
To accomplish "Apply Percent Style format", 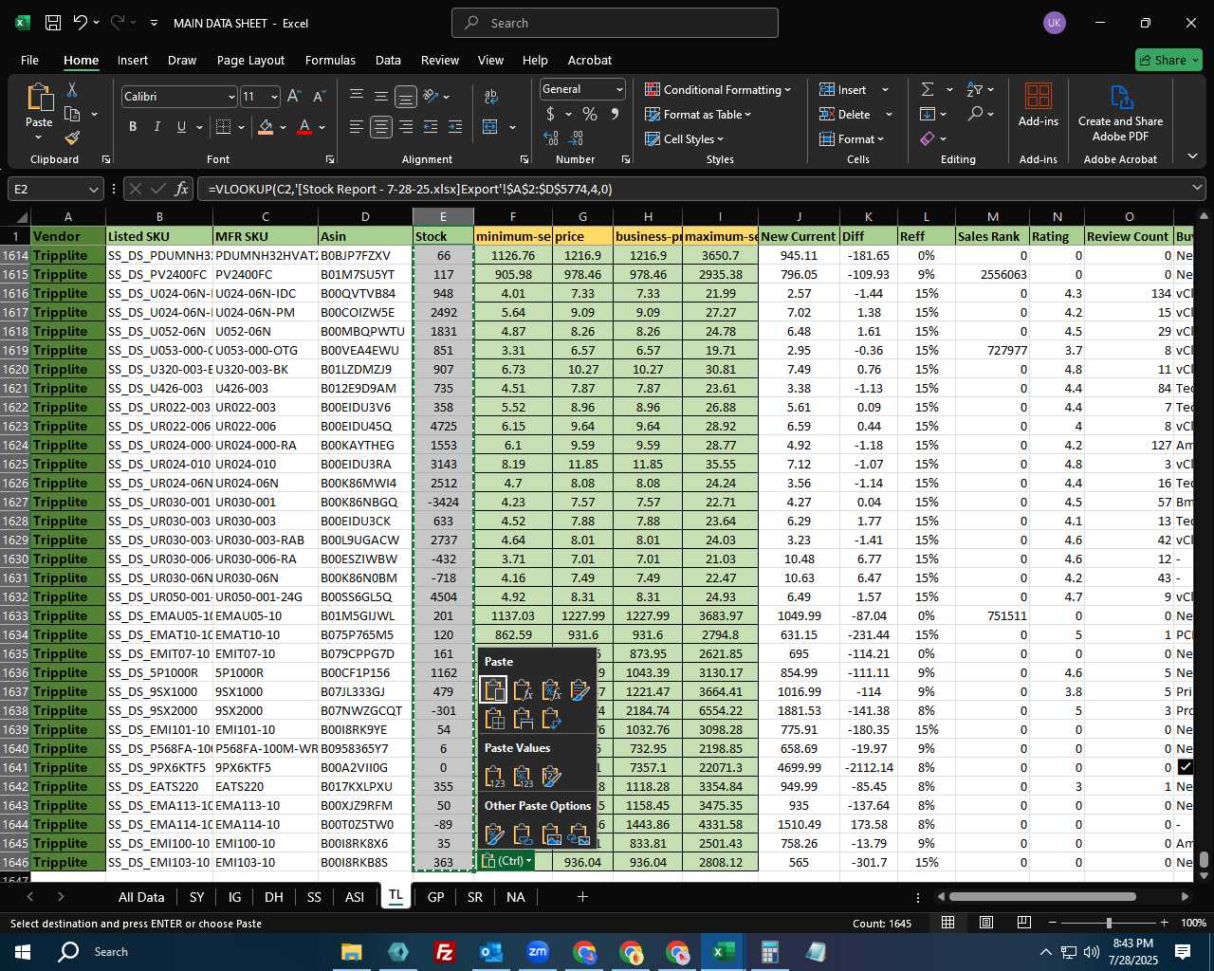I will pyautogui.click(x=590, y=114).
